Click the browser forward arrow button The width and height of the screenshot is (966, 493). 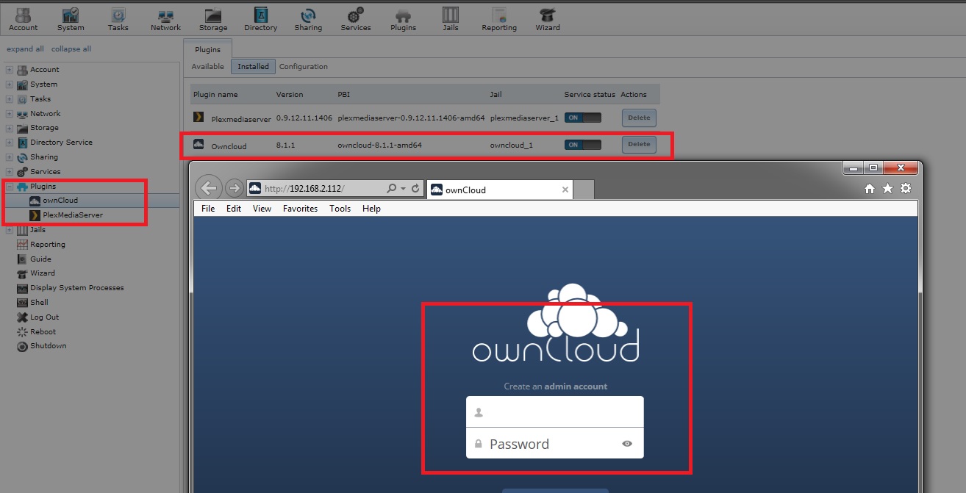coord(234,188)
